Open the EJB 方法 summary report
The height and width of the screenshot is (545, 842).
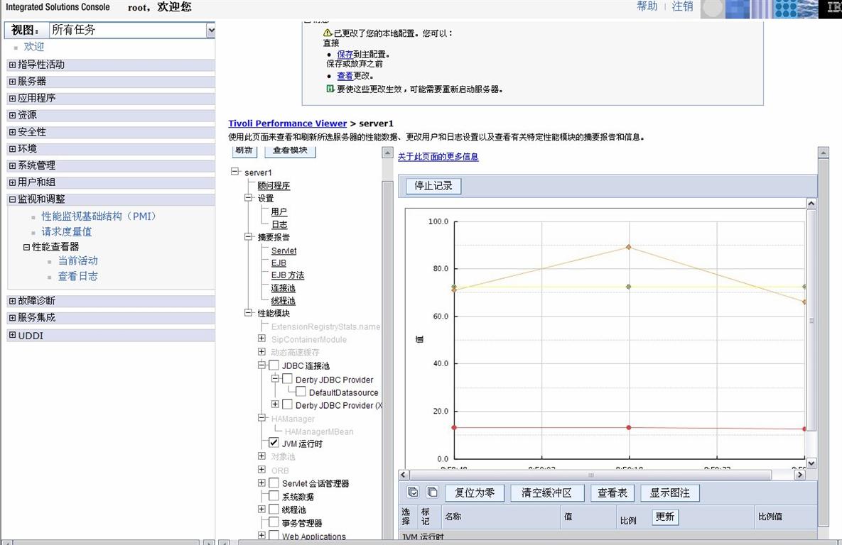pyautogui.click(x=287, y=275)
